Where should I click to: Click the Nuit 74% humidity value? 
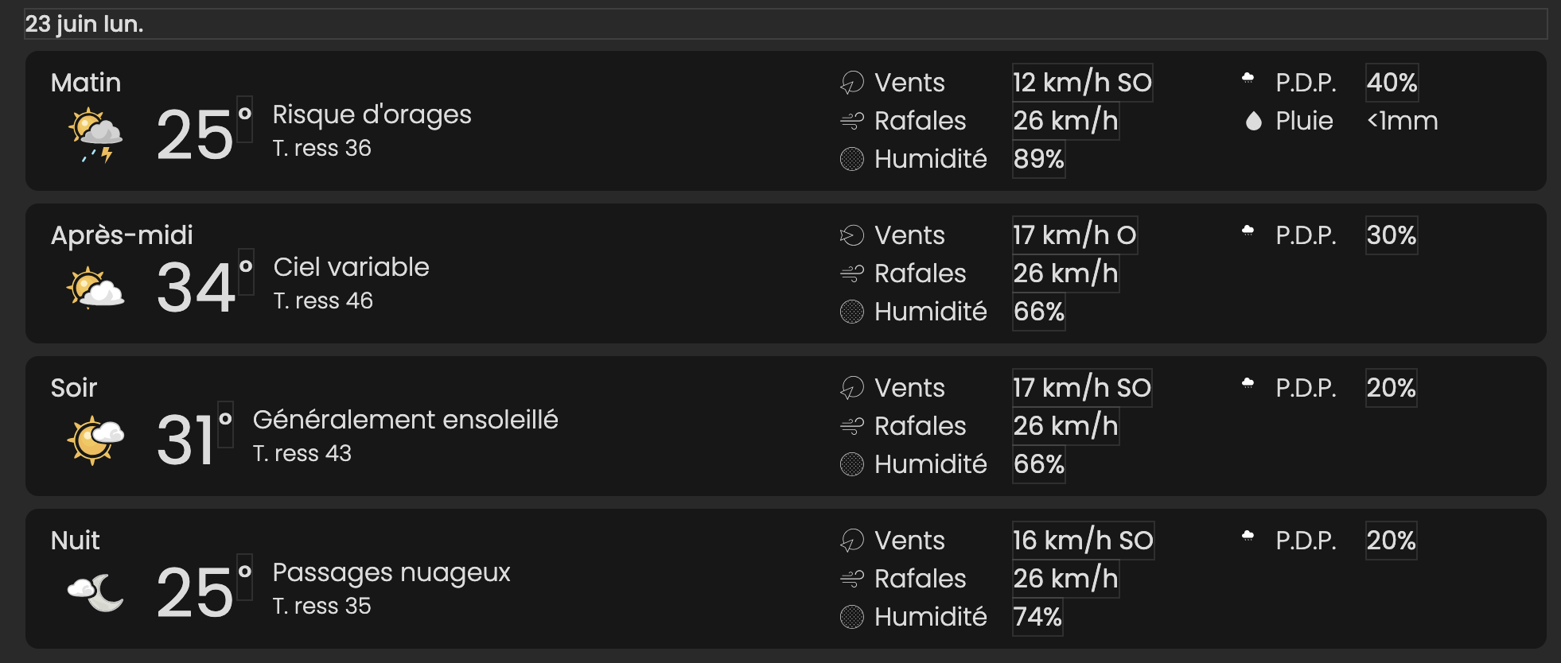click(x=1037, y=617)
